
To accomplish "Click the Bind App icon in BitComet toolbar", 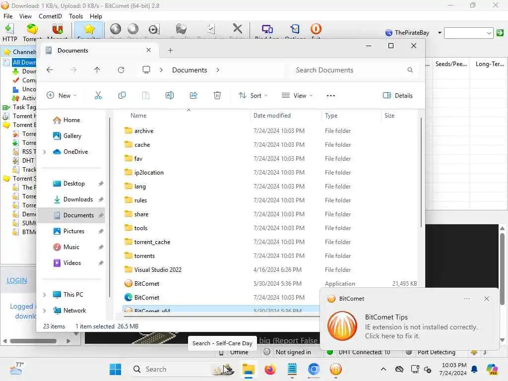I will point(267,29).
